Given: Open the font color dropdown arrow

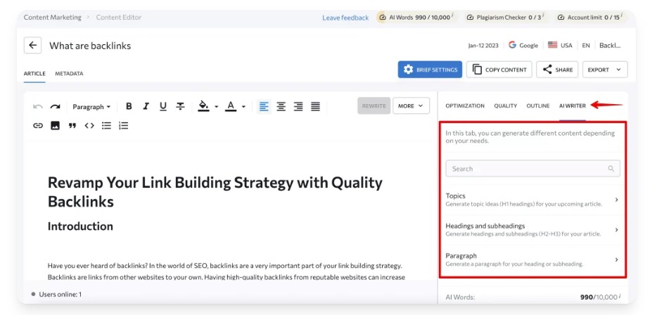Looking at the screenshot, I should click(243, 107).
